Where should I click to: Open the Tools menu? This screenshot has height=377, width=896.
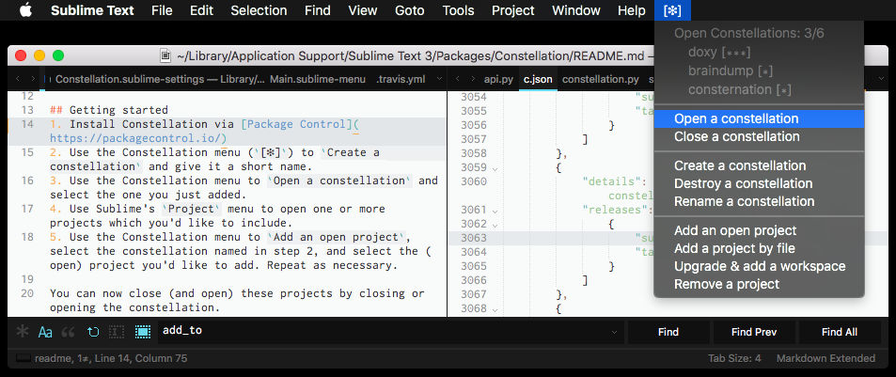[x=458, y=10]
